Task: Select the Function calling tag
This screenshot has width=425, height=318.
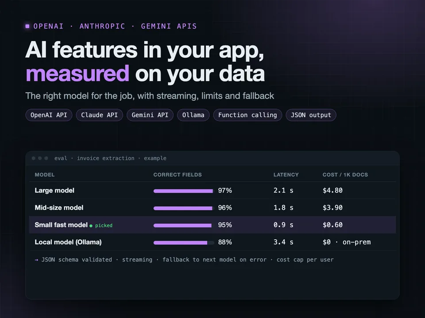Action: (x=247, y=115)
